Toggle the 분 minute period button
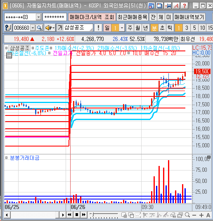 click(x=154, y=28)
